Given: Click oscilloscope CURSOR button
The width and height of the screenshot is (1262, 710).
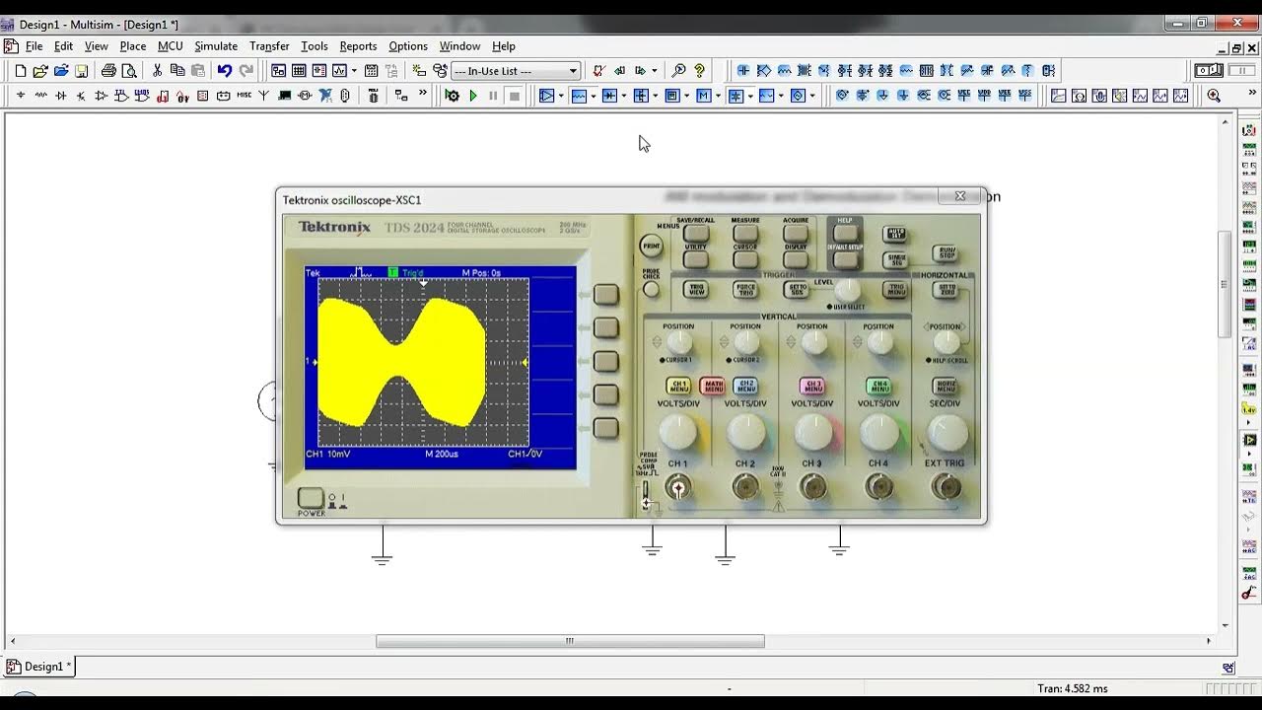Looking at the screenshot, I should (x=746, y=260).
